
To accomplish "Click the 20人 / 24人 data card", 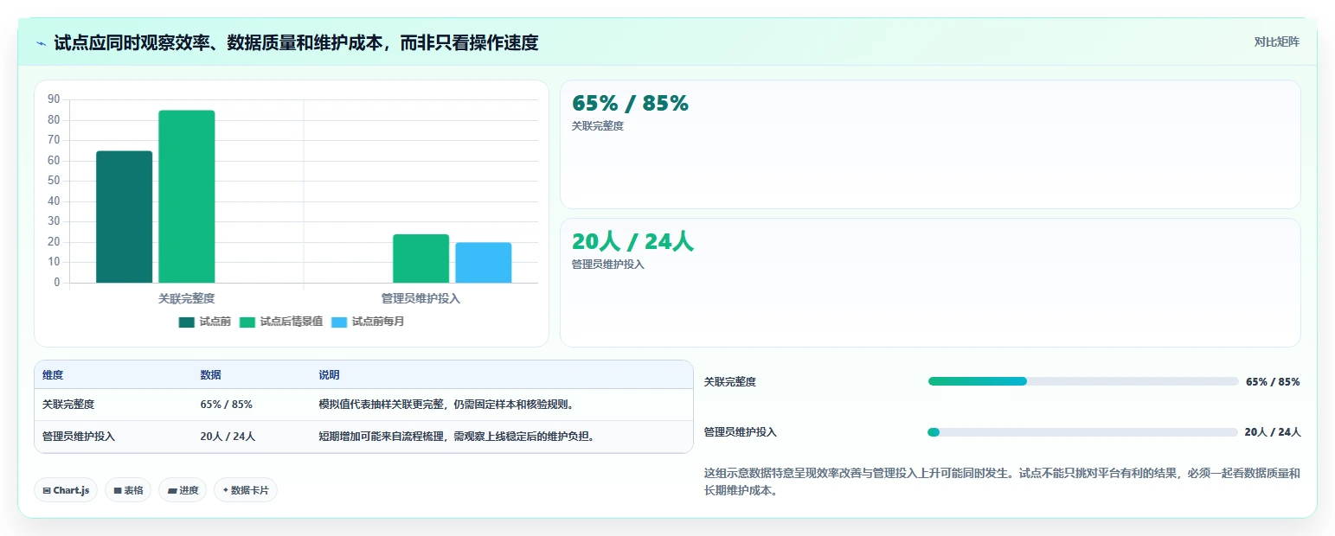I will tap(930, 283).
